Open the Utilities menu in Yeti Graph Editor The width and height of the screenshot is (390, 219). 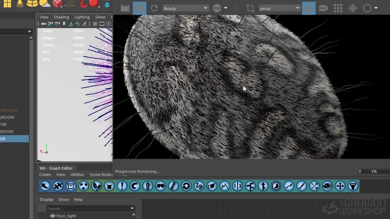(x=77, y=174)
